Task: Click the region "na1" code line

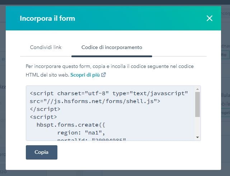Action: [x=81, y=133]
